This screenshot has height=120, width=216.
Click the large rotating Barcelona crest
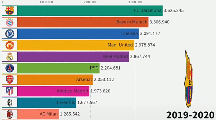pyautogui.click(x=189, y=79)
